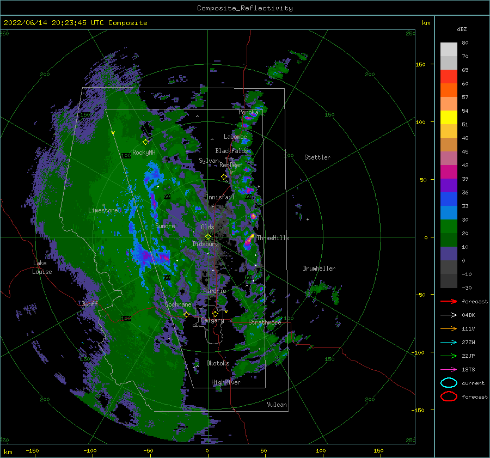490x458 pixels.
Task: Click the Lake Louise label
Action: tap(42, 267)
